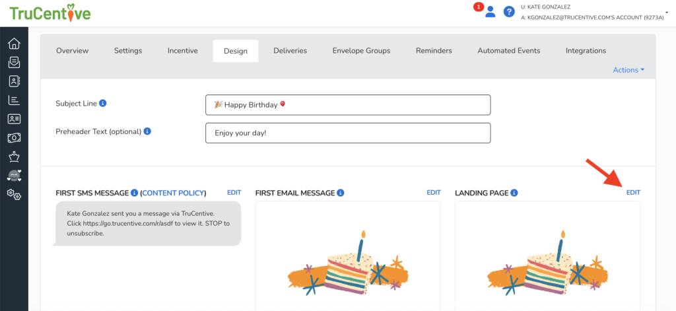Open user profile icon with notification badge

490,11
